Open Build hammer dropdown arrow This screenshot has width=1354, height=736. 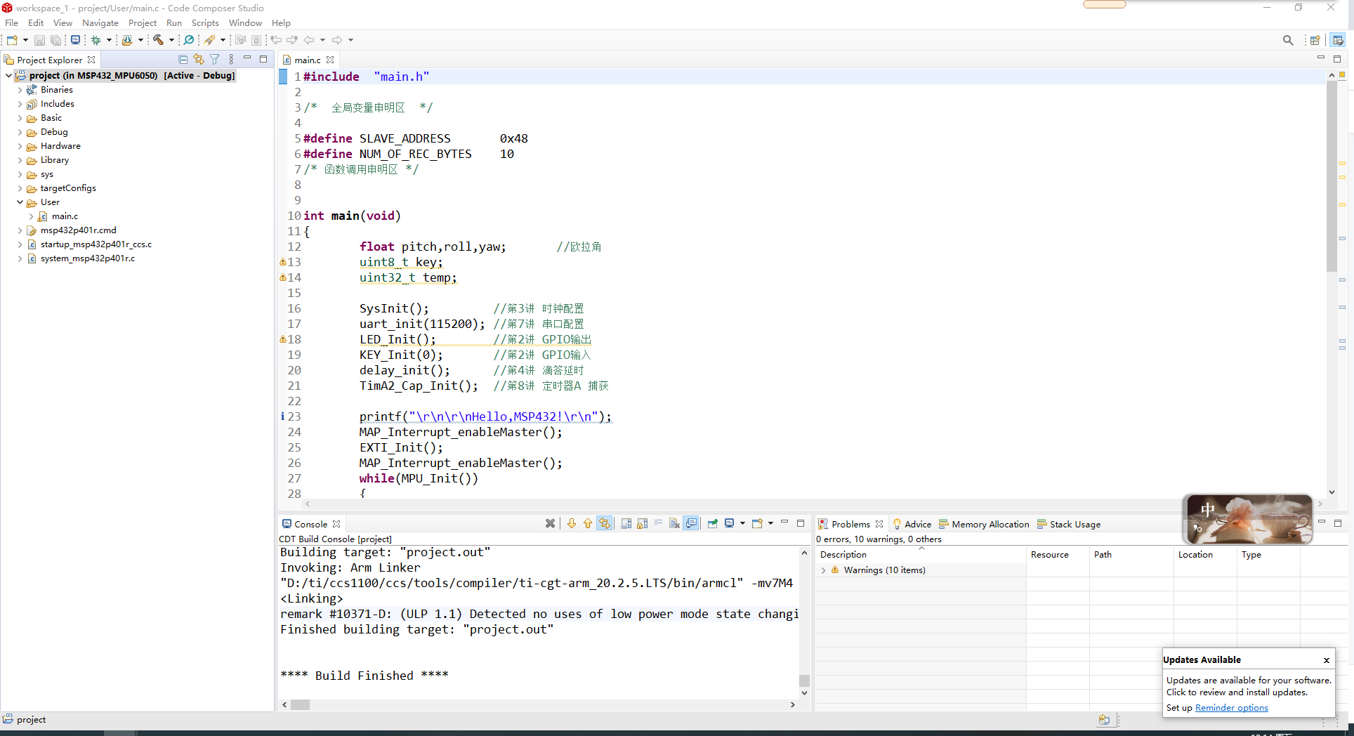point(171,40)
